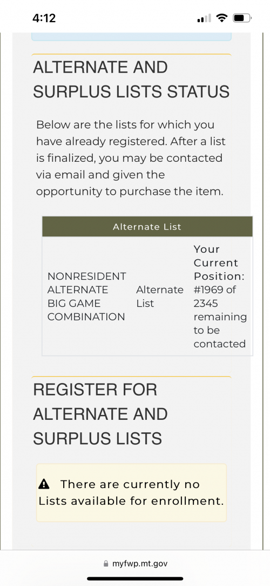Viewport: 270px width, 586px height.
Task: Tap the Nonresident Alternate Big Game Combination cell
Action: tap(87, 297)
